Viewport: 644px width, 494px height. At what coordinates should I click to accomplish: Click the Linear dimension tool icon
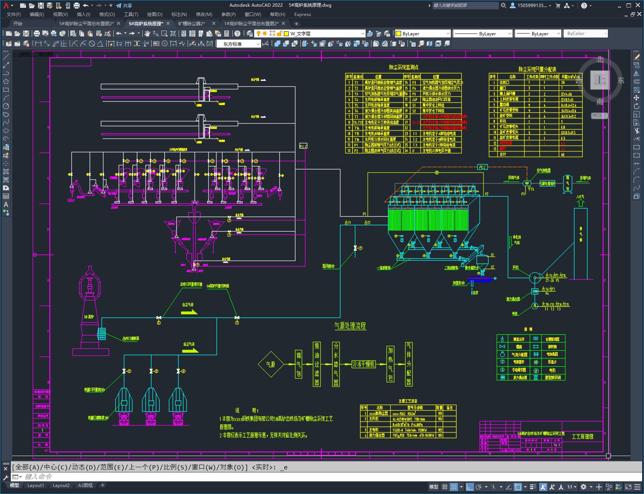point(38,44)
